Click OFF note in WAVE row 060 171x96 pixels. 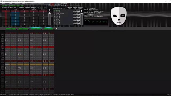(32, 68)
